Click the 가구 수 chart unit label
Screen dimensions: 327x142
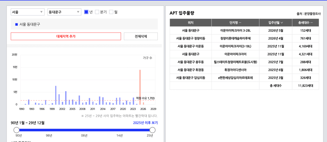147,58
